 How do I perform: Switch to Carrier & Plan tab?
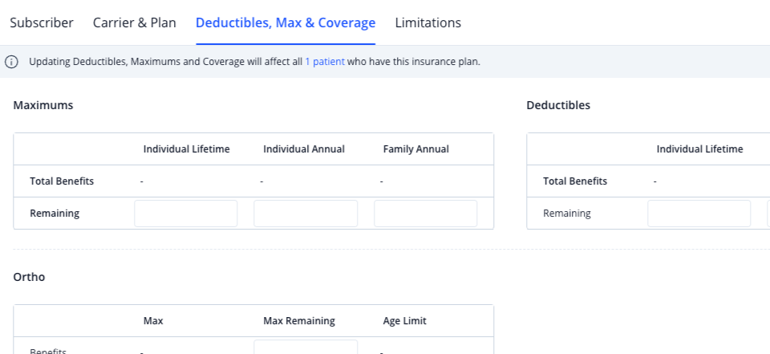(x=135, y=22)
